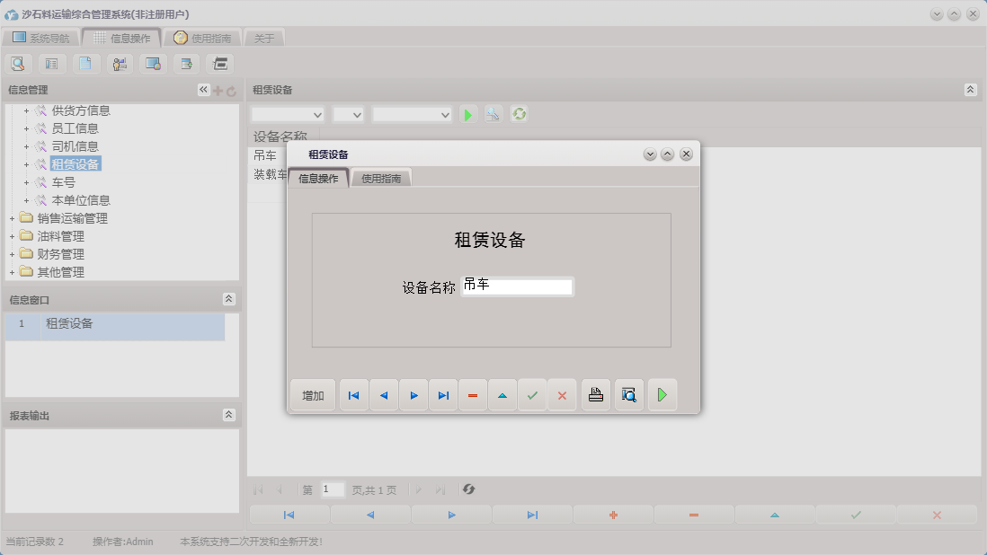The height and width of the screenshot is (555, 987).
Task: Click the 增加 button to add a record
Action: click(312, 394)
